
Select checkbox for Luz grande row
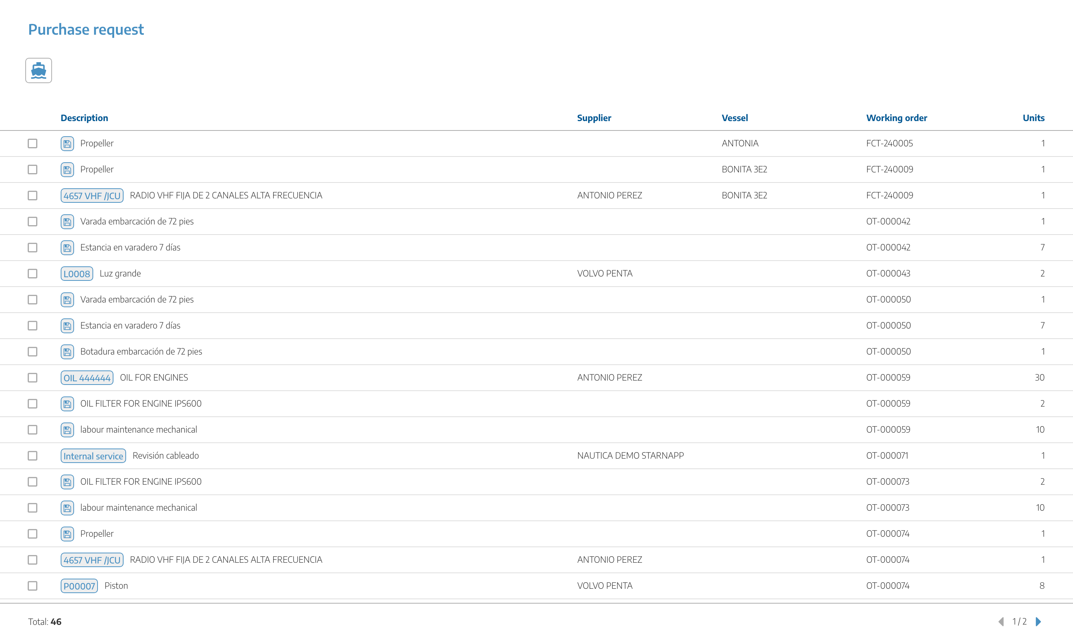[x=33, y=274]
